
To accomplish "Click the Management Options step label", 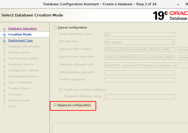I will click(x=23, y=76).
